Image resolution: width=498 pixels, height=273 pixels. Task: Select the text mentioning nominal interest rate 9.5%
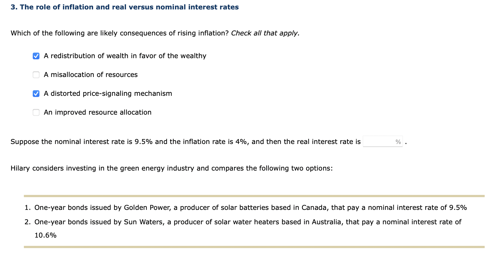point(186,141)
